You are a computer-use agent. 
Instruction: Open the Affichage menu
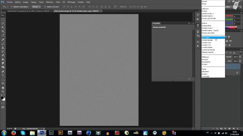point(71,2)
